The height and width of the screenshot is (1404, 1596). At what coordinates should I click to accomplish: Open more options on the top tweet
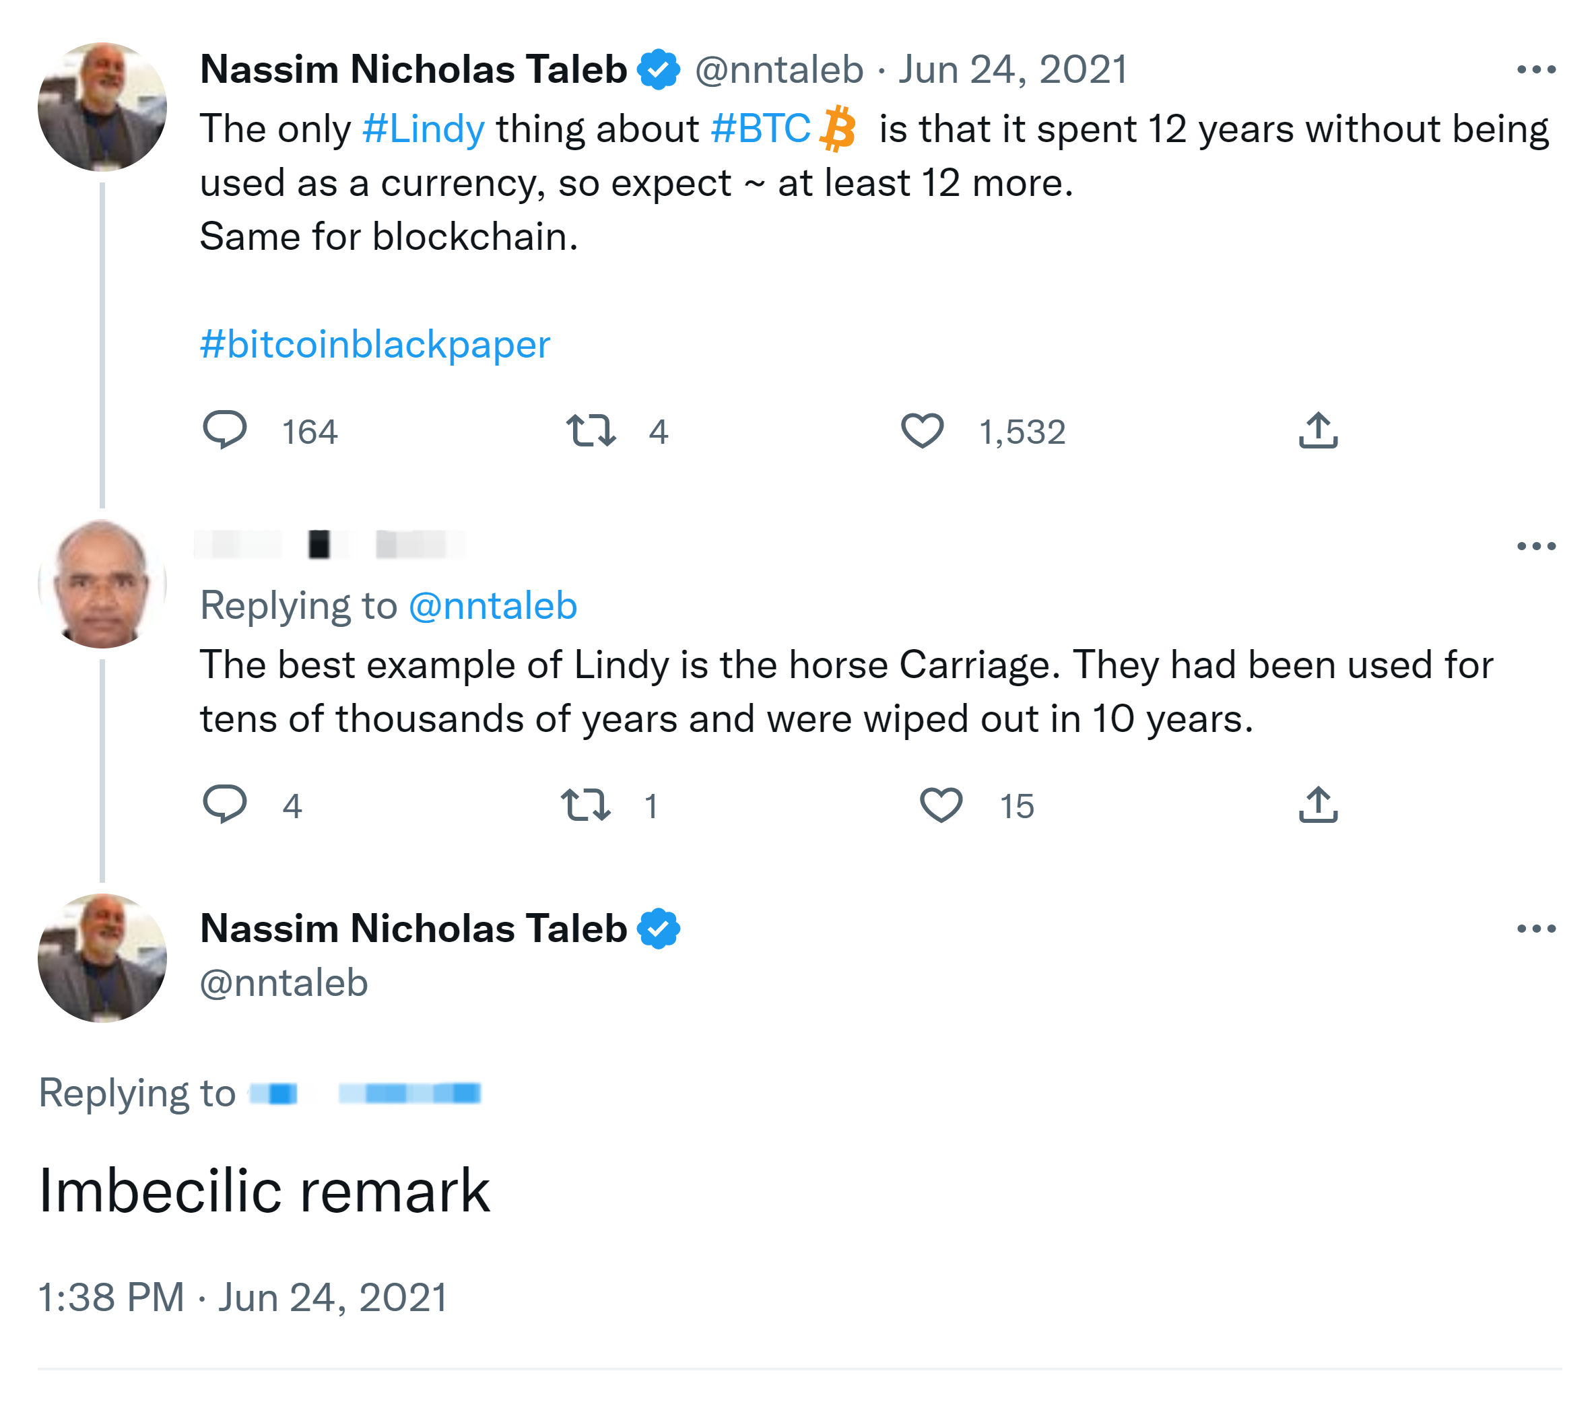pyautogui.click(x=1536, y=70)
